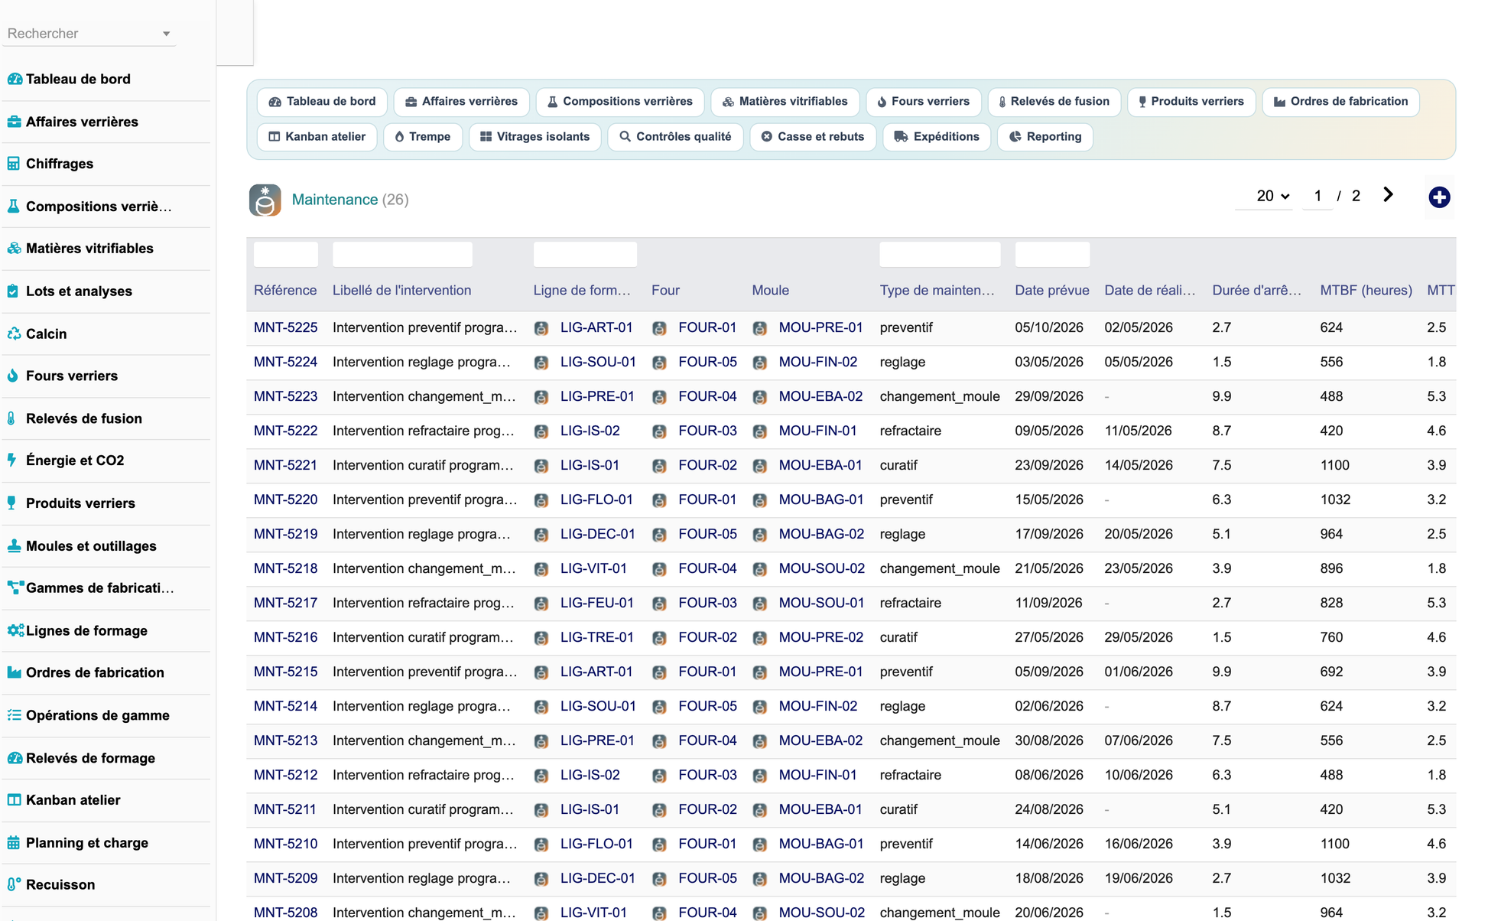
Task: Click the Date prévue filter field
Action: click(x=1052, y=255)
